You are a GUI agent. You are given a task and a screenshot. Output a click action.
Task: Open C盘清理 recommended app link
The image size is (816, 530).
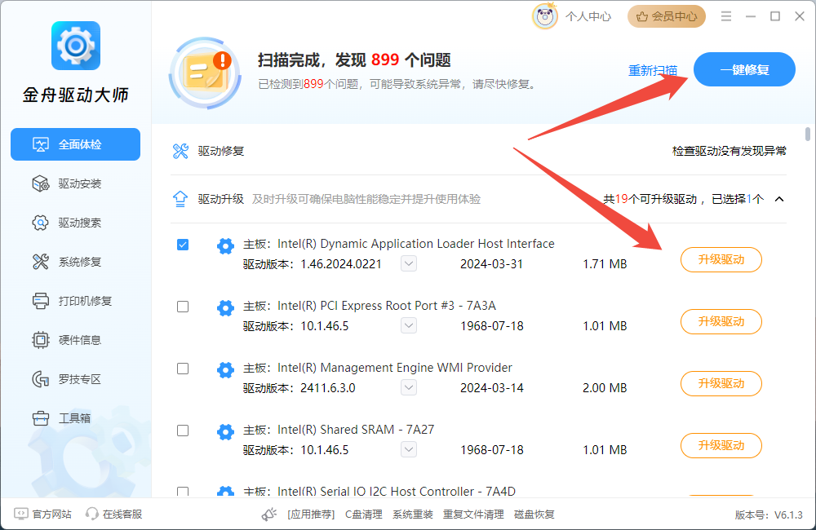pyautogui.click(x=364, y=515)
